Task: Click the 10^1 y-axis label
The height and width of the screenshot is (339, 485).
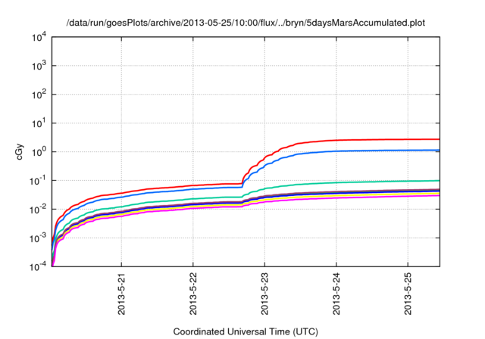Action: coord(39,123)
